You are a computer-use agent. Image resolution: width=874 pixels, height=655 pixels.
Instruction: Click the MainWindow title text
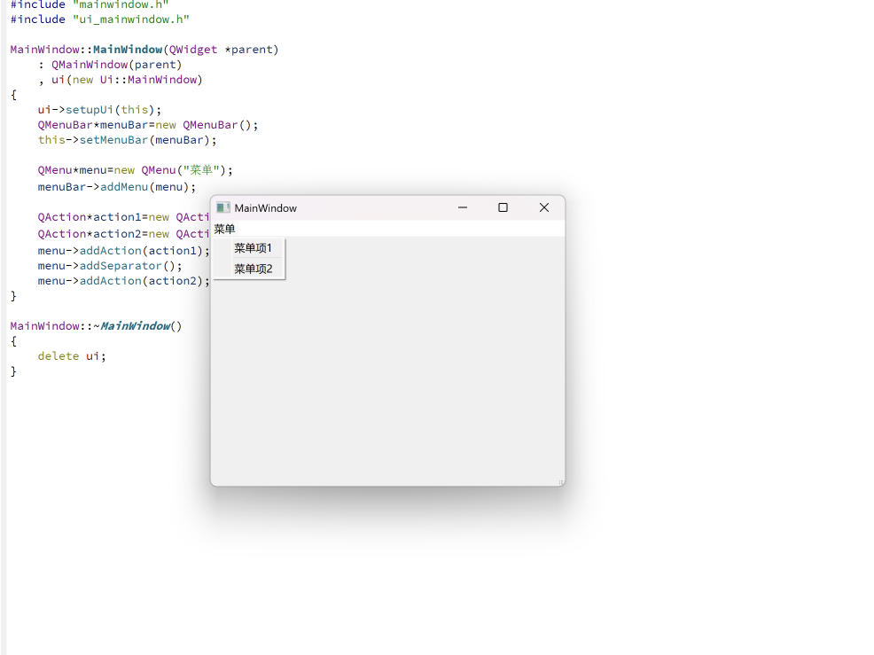(266, 208)
